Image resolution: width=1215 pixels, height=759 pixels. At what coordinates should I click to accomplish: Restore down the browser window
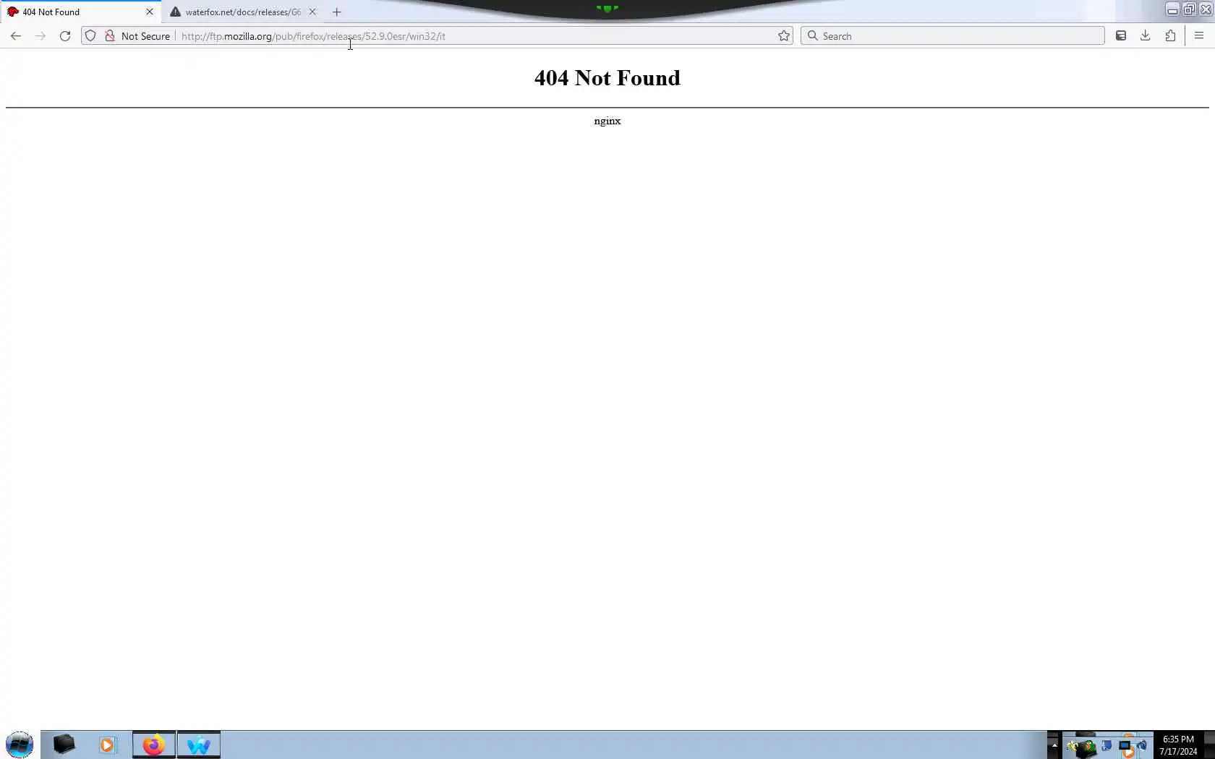[x=1189, y=9]
